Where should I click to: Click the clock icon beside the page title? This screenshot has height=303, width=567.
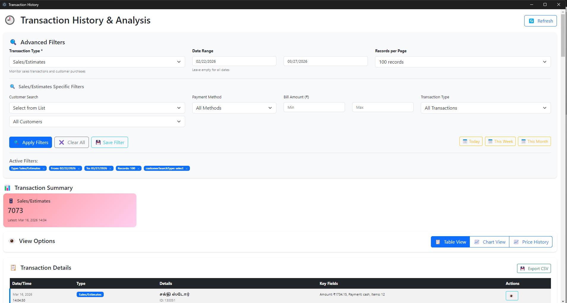pyautogui.click(x=10, y=20)
